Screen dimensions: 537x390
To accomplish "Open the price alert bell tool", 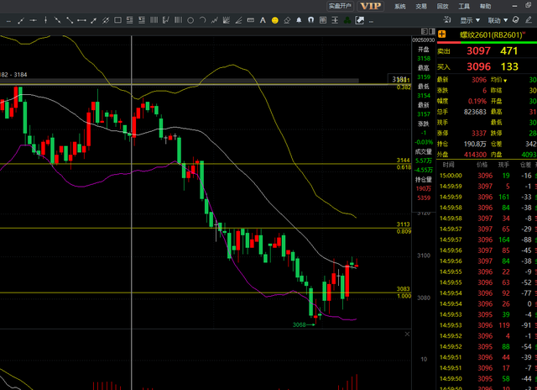I will point(299,20).
